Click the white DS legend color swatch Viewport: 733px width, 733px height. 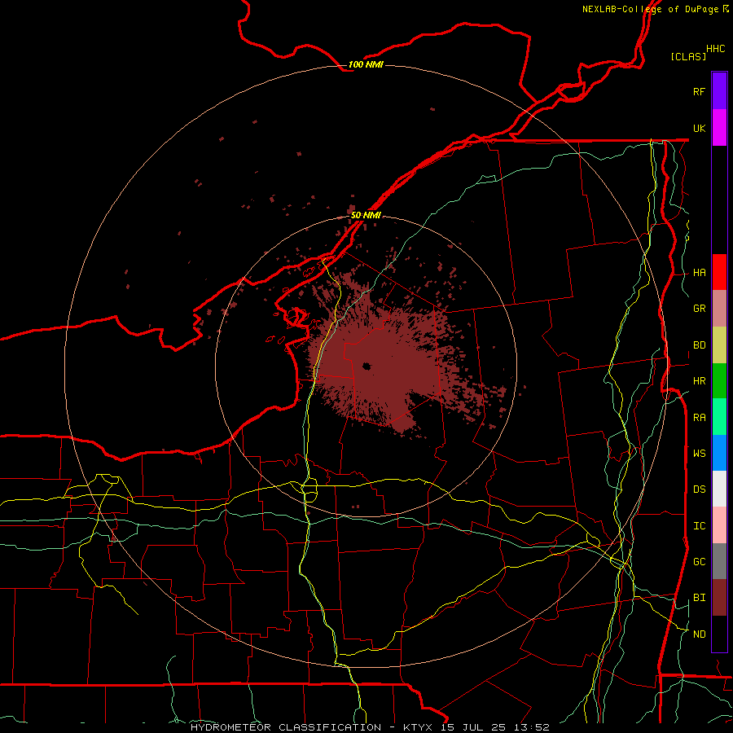[x=719, y=489]
